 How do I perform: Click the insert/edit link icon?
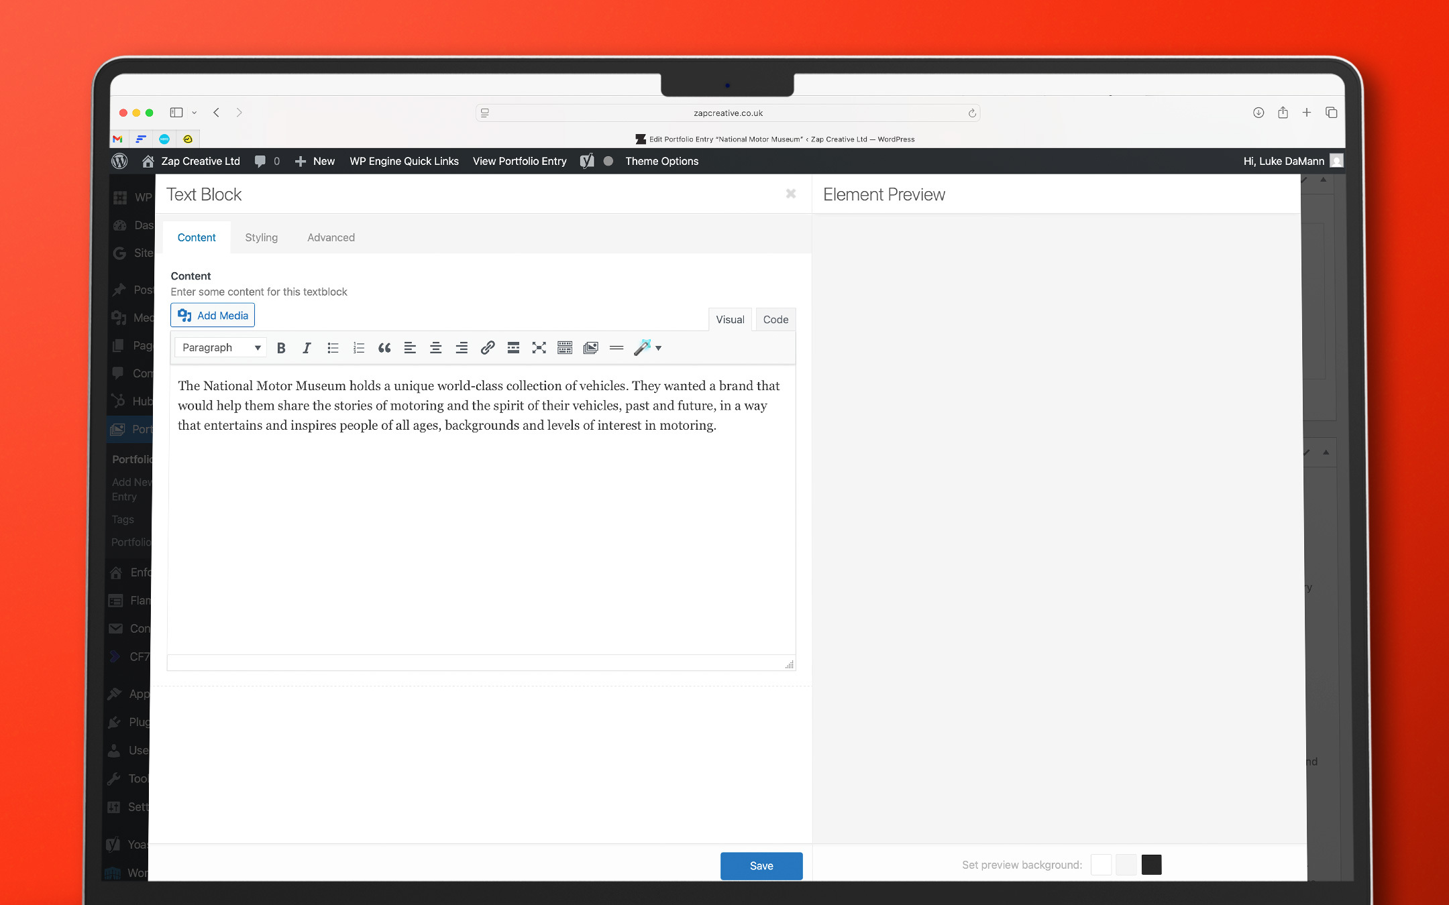click(x=488, y=348)
